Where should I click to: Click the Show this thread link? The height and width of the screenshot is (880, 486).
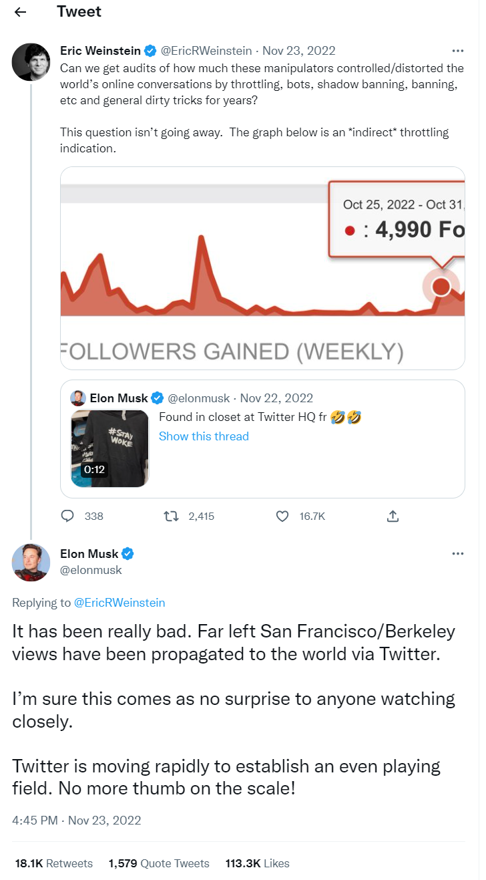(204, 436)
